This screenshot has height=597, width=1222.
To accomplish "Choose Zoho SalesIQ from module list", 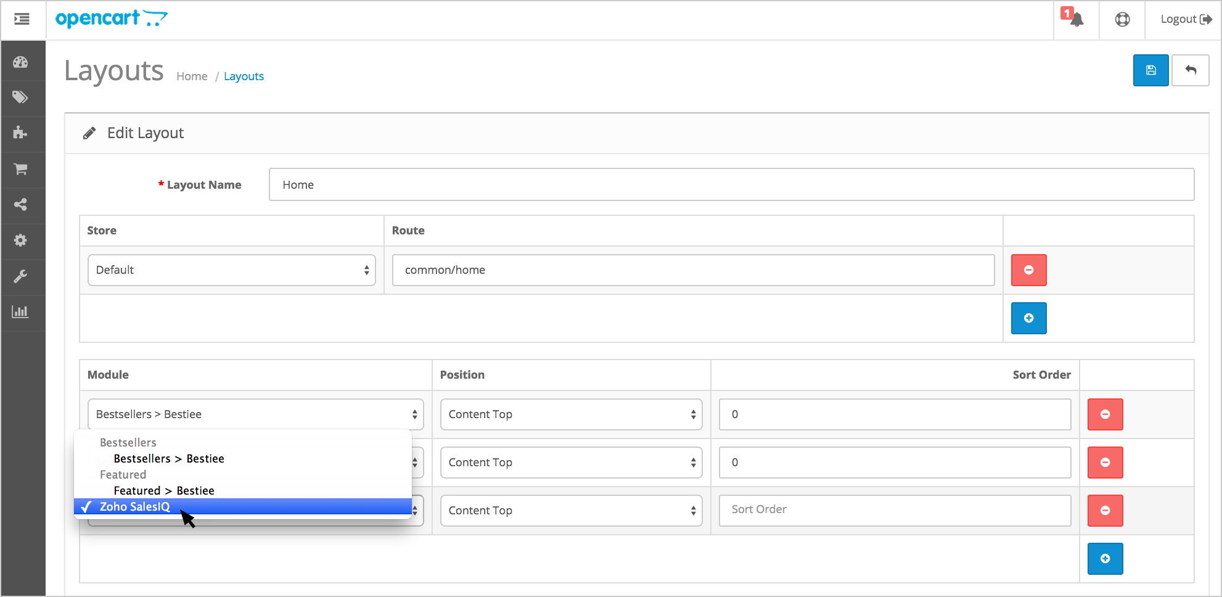I will (135, 507).
